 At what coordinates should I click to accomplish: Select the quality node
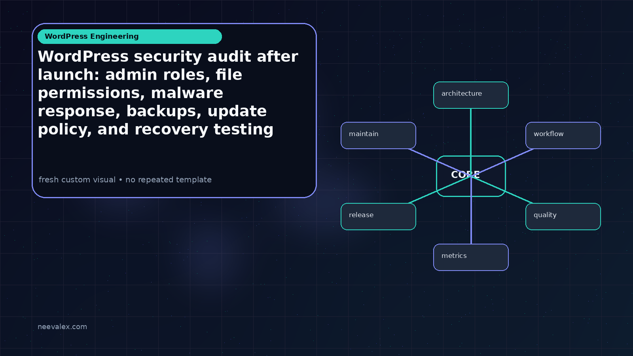point(563,216)
